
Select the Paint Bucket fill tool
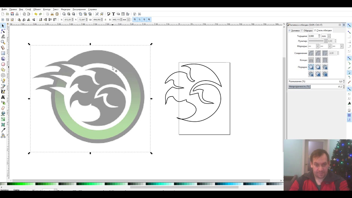(3, 114)
